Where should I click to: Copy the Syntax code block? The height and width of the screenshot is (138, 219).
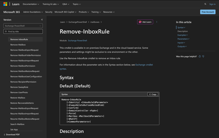(153, 94)
